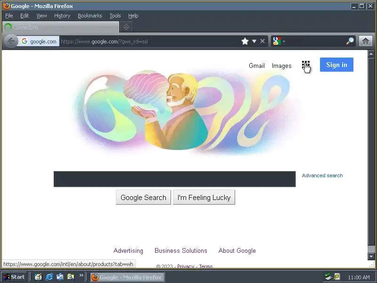Click the scrollbar down arrow
Image resolution: width=377 pixels, height=283 pixels.
(x=371, y=257)
